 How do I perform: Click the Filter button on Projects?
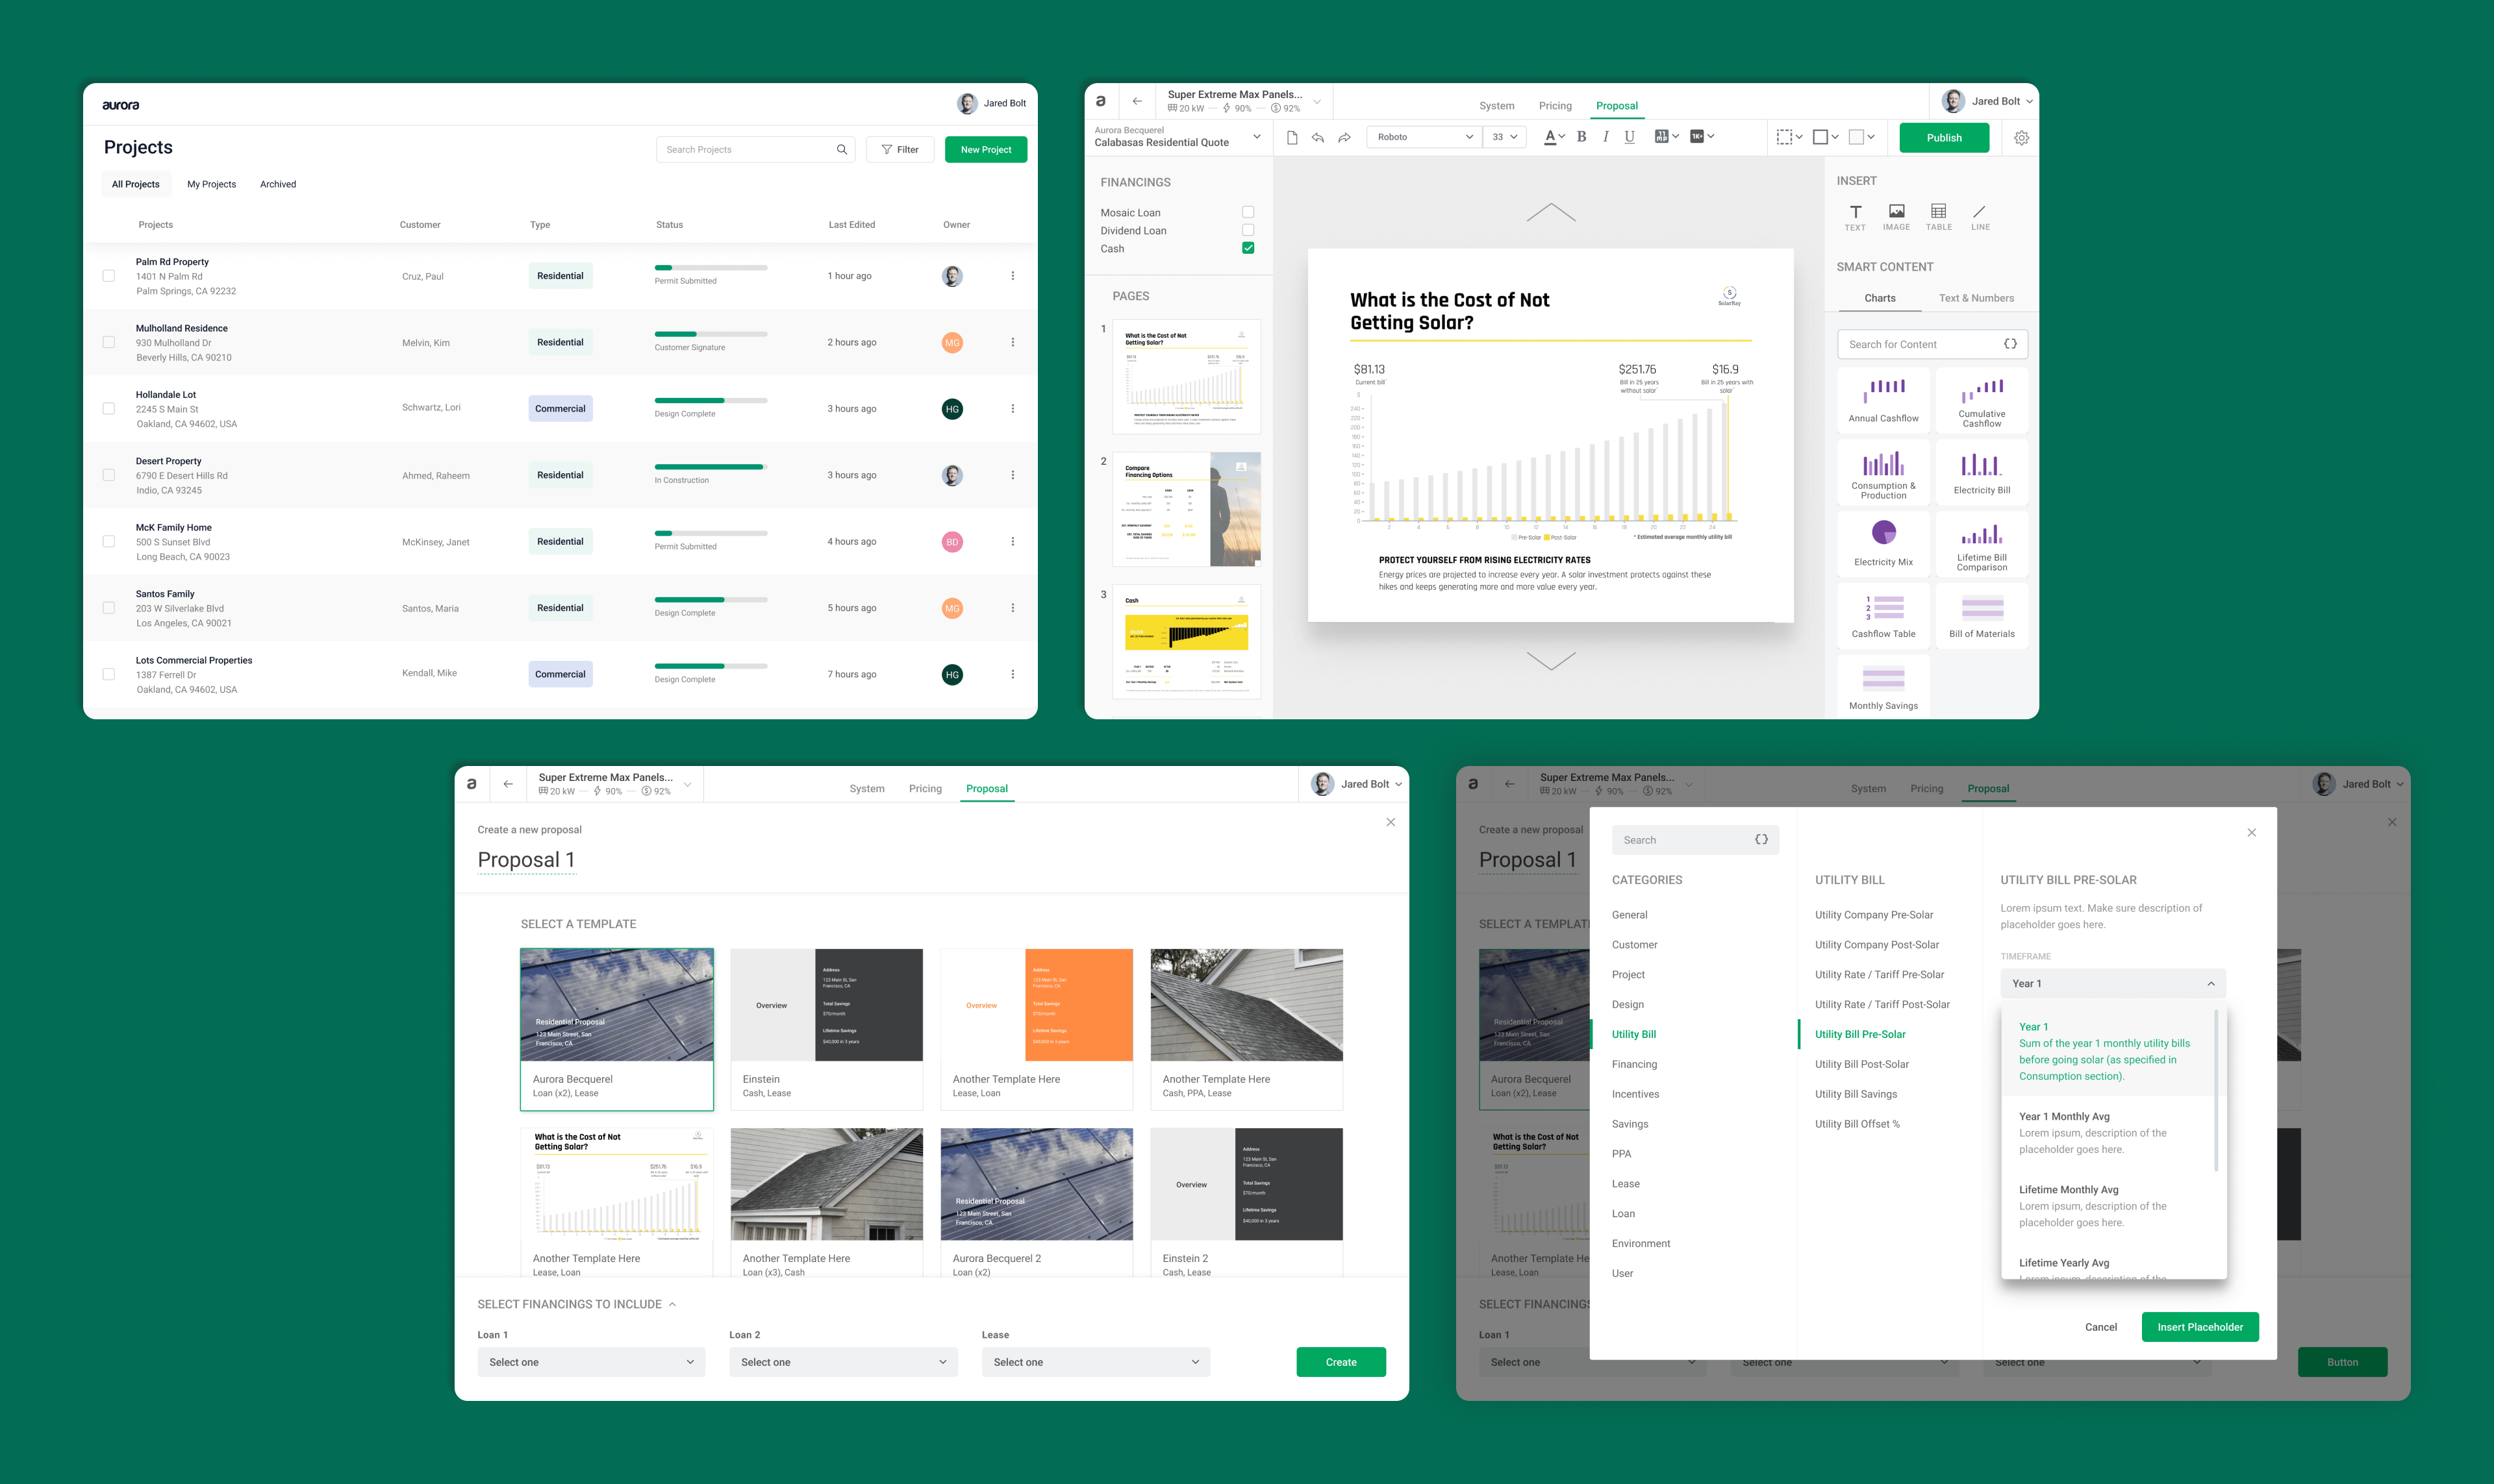point(900,150)
